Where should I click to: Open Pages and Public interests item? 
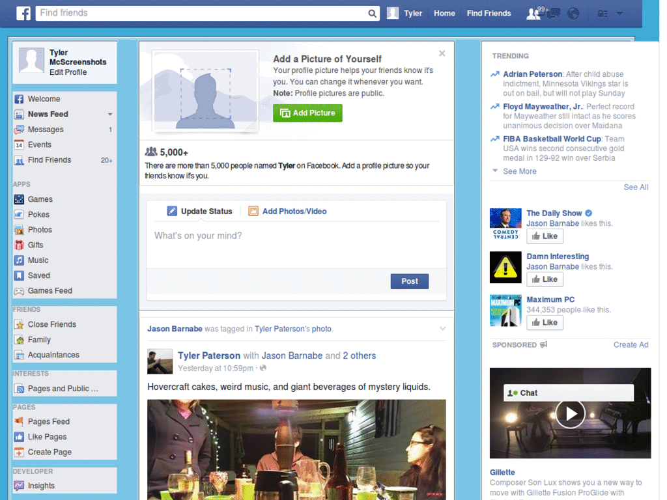63,389
